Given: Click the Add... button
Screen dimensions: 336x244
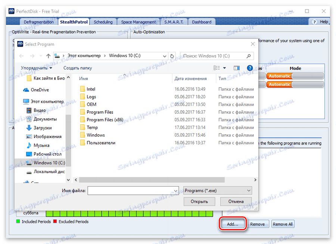Looking at the screenshot, I should click(233, 224).
